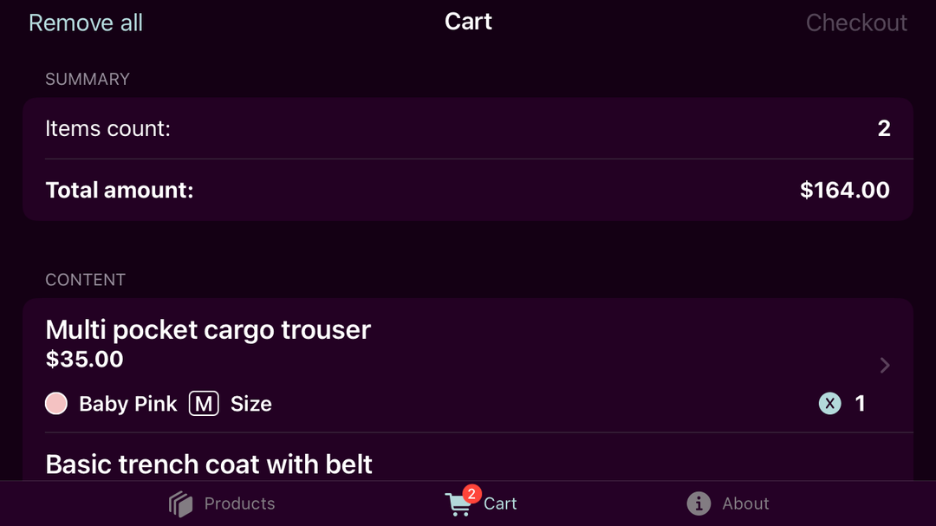This screenshot has width=936, height=526.
Task: Select the Basic trench coat with belt item
Action: tap(209, 464)
